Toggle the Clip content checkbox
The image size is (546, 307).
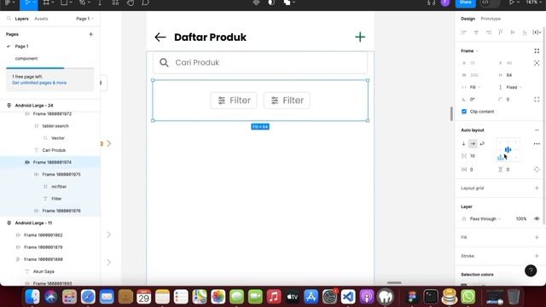pos(464,112)
